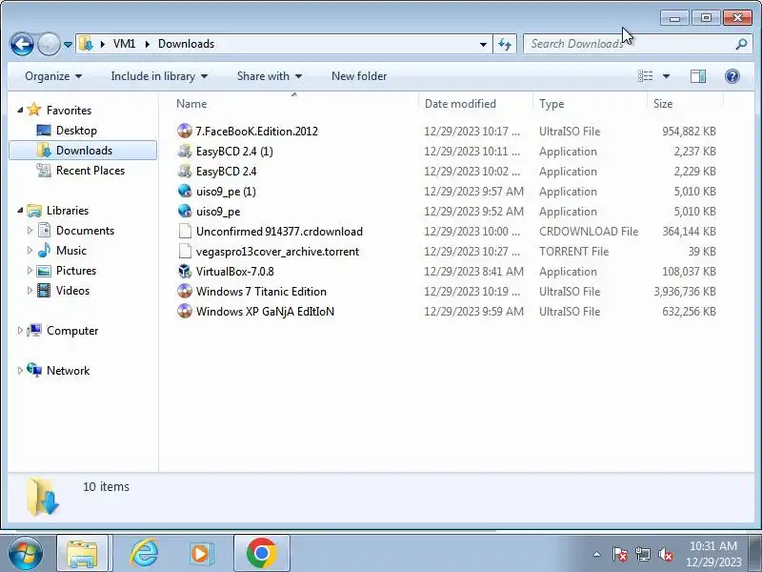
Task: Select vegaspro13cover_archive.torrent file
Action: click(277, 252)
